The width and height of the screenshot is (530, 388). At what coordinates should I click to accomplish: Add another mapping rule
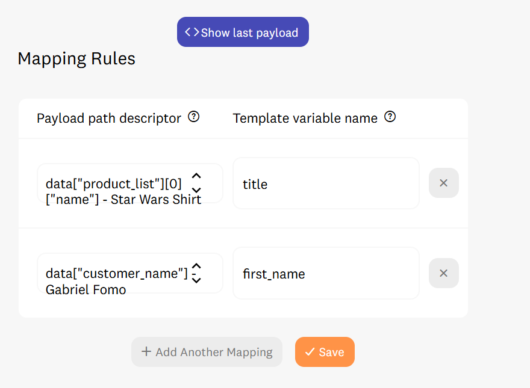(207, 352)
